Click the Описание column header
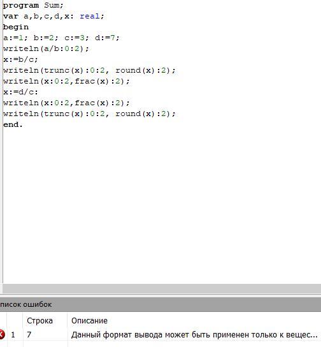Screen dimensions: 321x347 [89, 321]
